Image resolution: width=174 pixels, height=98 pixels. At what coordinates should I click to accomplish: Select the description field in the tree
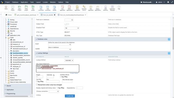point(16,51)
